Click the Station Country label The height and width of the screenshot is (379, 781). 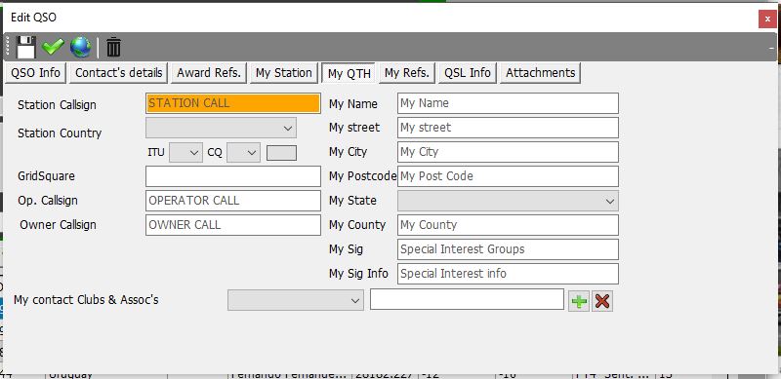tap(60, 133)
